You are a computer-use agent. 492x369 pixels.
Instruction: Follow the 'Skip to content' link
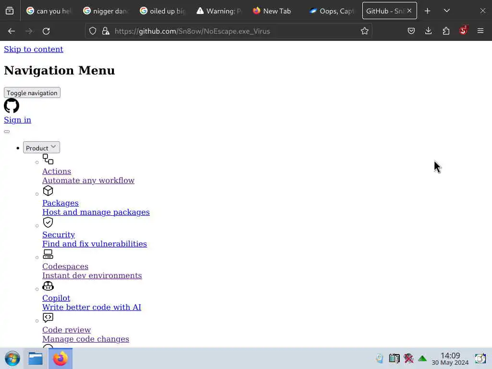34,49
